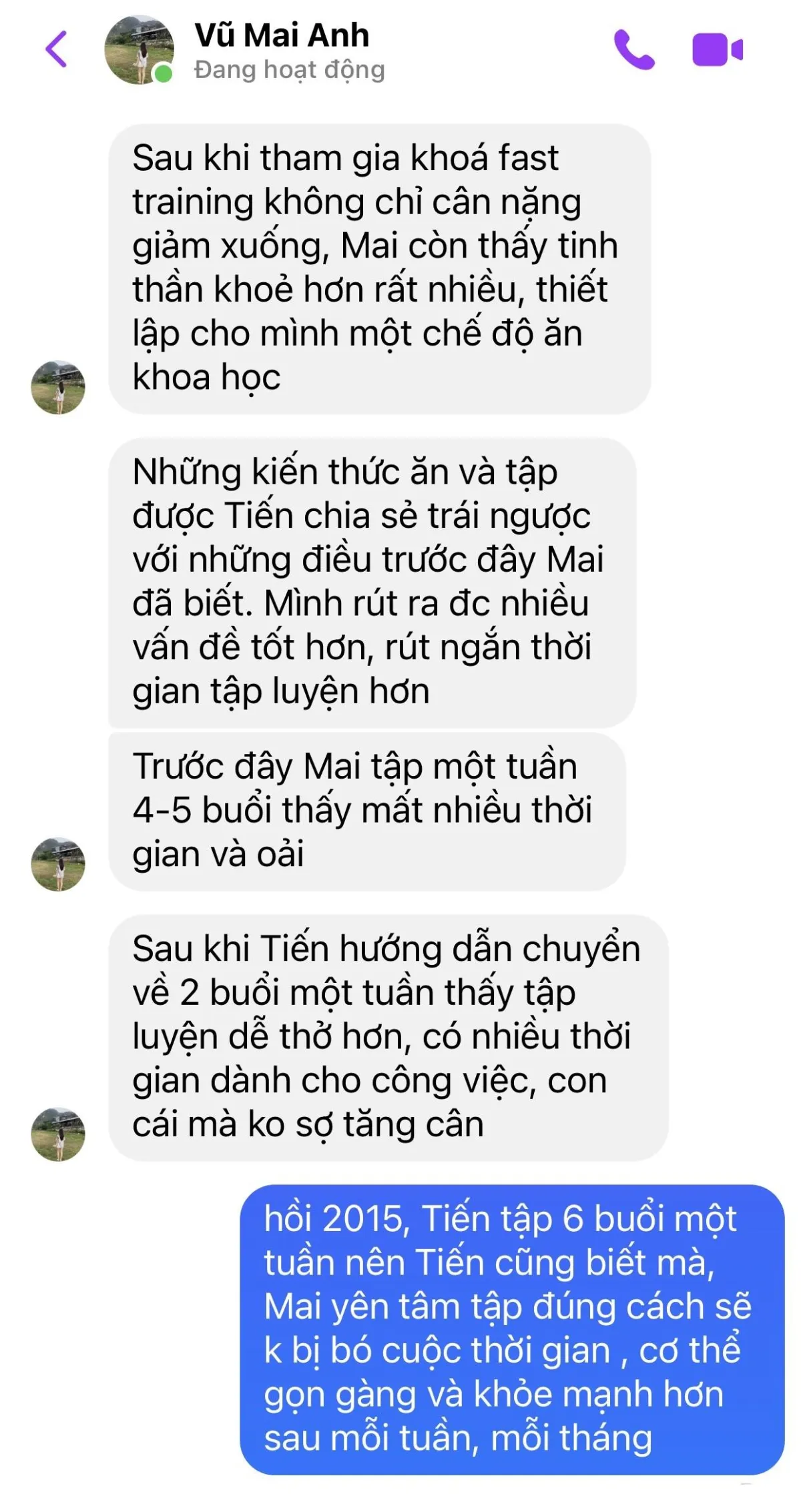This screenshot has height=1494, width=801.
Task: Tap avatar beside the 'ko sợ tăng cân' message
Action: [58, 1135]
